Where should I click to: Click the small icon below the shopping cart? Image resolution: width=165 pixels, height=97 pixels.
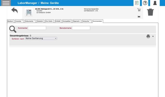(x=139, y=17)
